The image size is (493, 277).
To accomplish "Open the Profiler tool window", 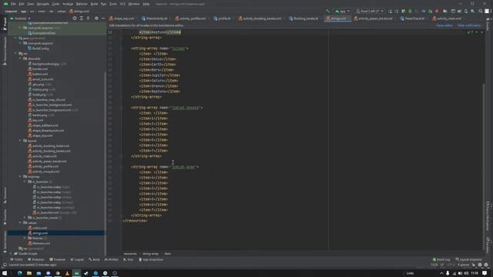I will coord(111,259).
